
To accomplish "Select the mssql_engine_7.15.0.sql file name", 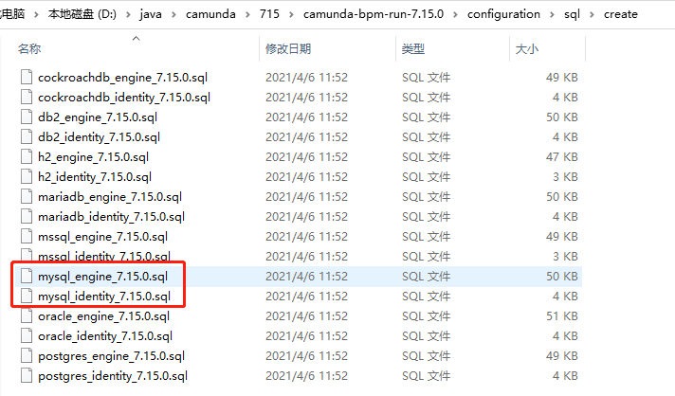I will pyautogui.click(x=103, y=237).
